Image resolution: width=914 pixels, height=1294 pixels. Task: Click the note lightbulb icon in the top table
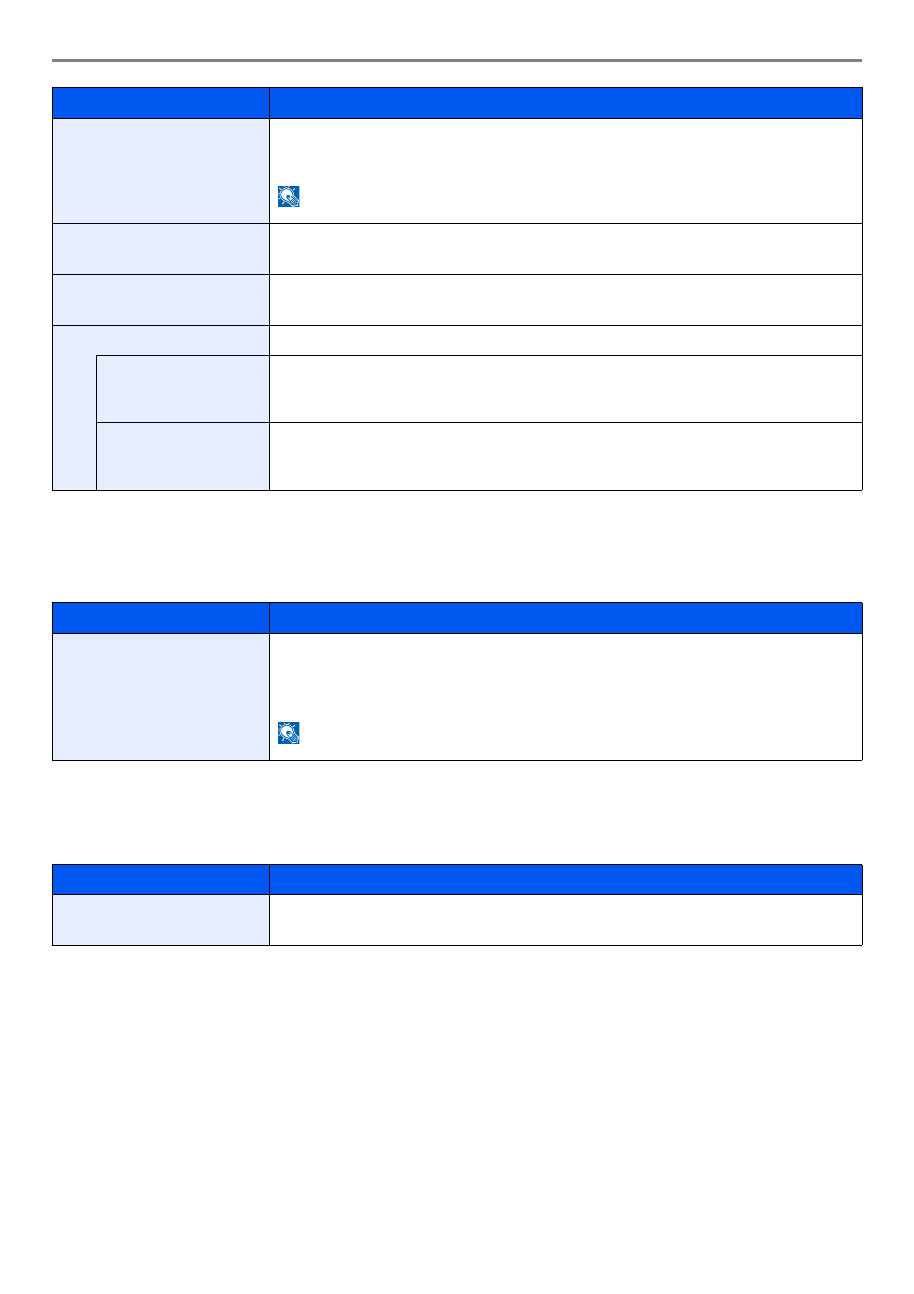pyautogui.click(x=288, y=196)
